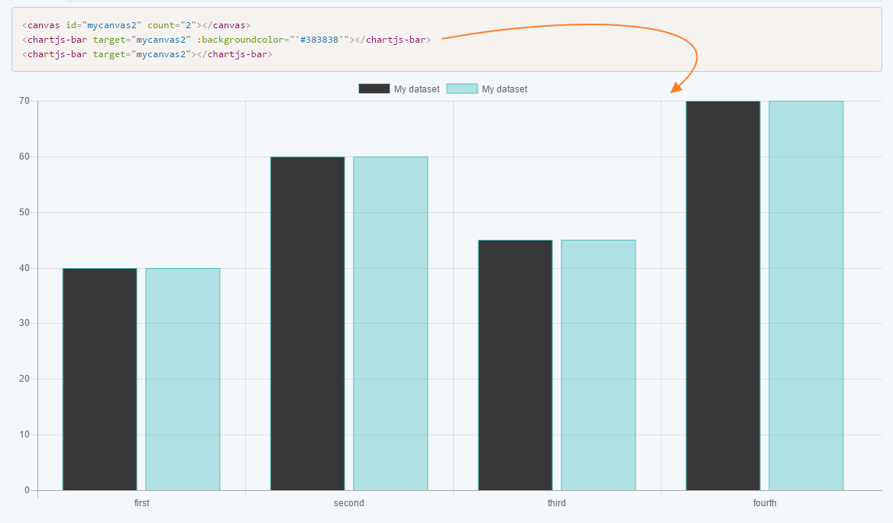Click the canvas element tag in code
Viewport: 893px width, 523px height.
(x=40, y=24)
